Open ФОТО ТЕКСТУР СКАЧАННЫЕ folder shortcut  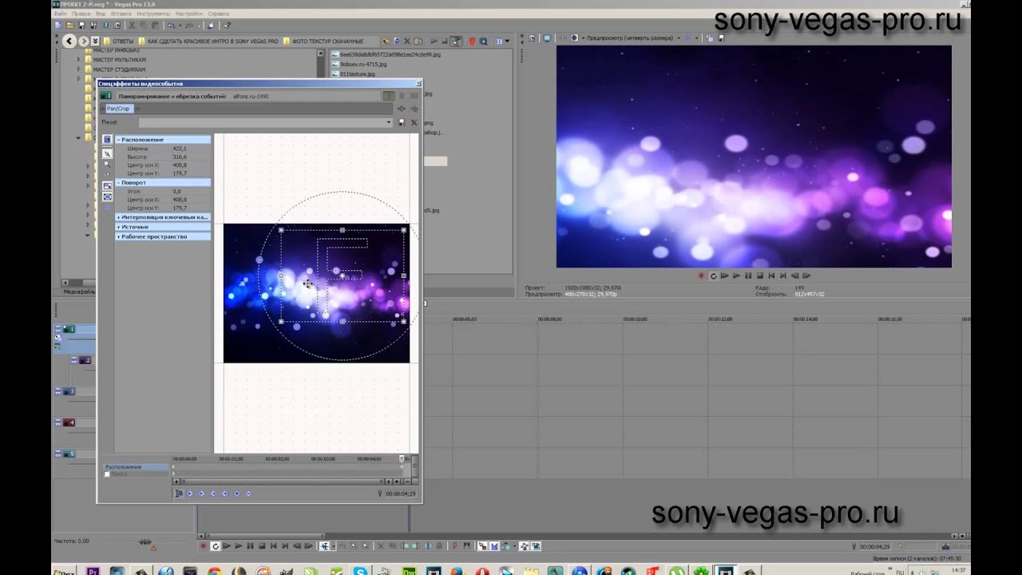point(322,41)
